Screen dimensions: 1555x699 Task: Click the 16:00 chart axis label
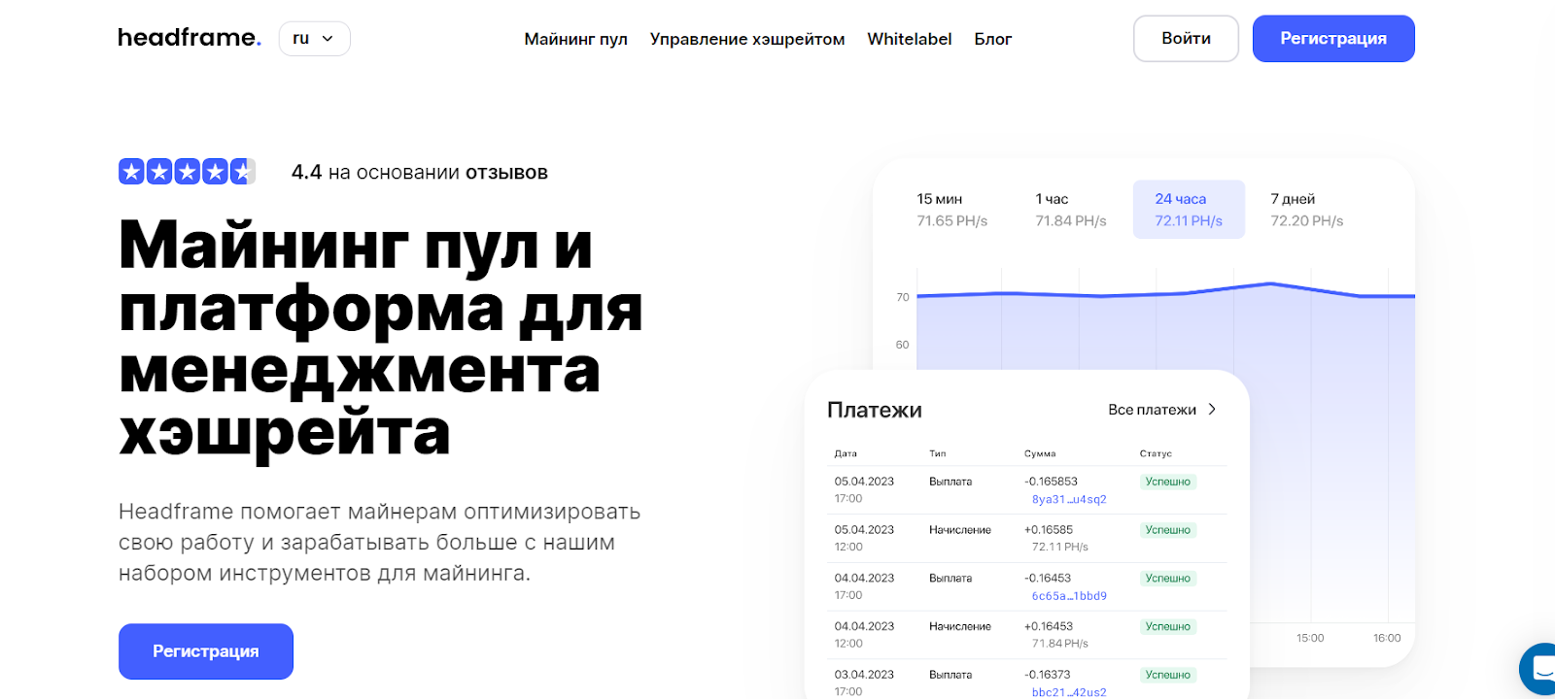(1387, 638)
